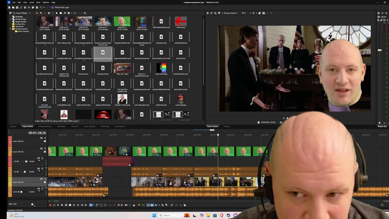Solo the 0.0 dB audio track
Viewport: 389px width, 219px height.
pos(42,169)
